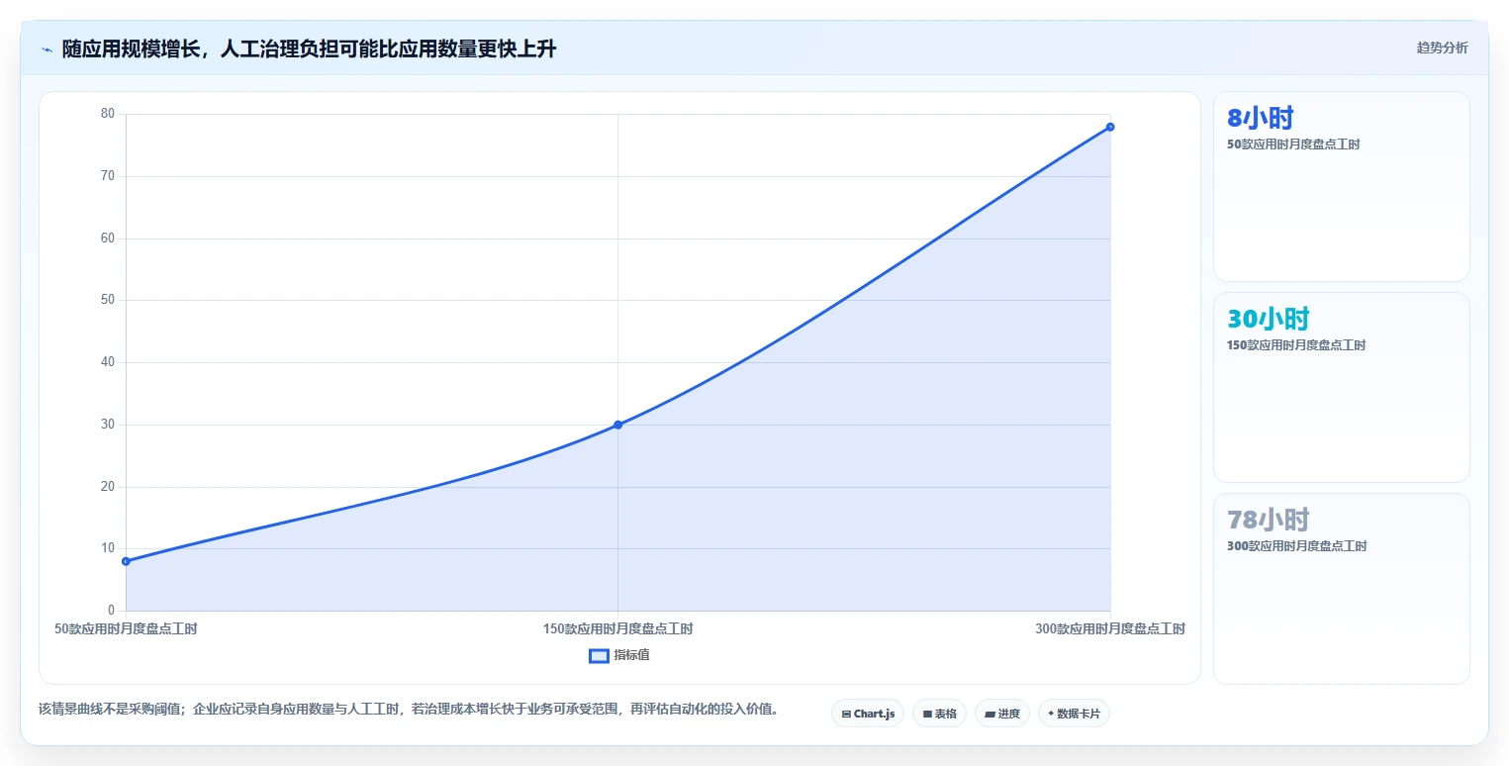Image resolution: width=1509 pixels, height=766 pixels.
Task: Select the 进度 tag
Action: click(x=1002, y=714)
